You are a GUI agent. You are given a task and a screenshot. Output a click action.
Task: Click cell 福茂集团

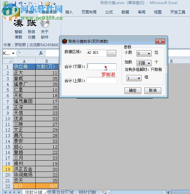24,102
